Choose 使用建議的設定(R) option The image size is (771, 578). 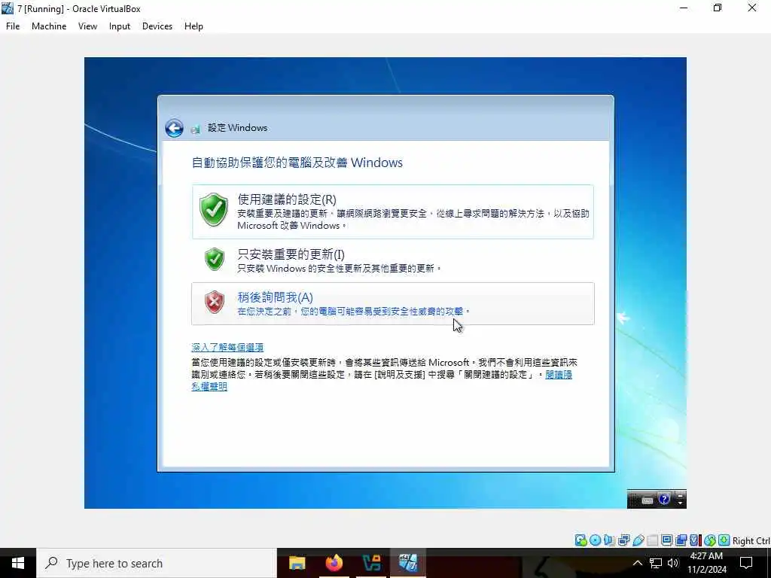point(393,211)
